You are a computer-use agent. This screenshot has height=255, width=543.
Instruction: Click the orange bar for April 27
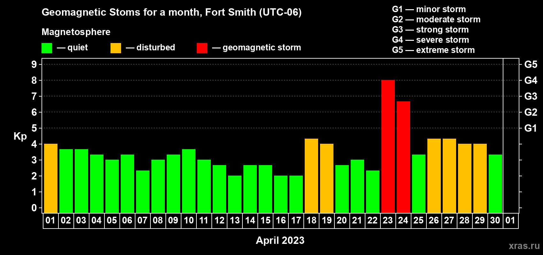point(449,176)
